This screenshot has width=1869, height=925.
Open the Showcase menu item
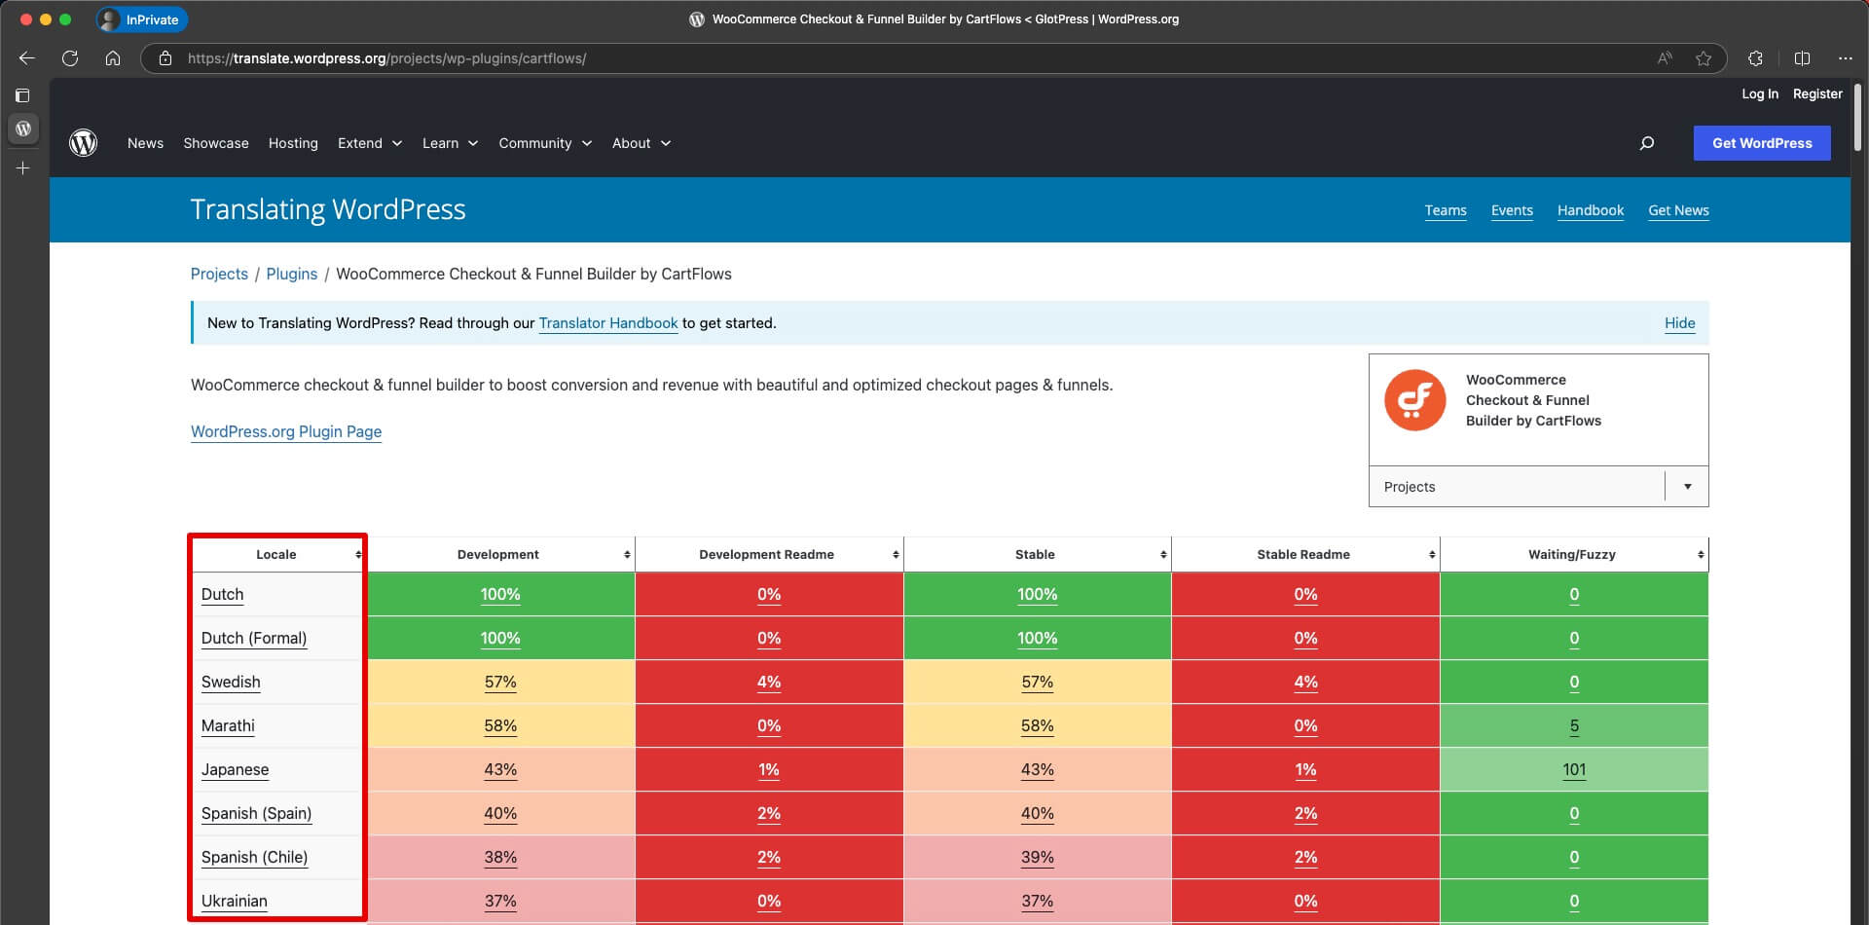tap(216, 143)
